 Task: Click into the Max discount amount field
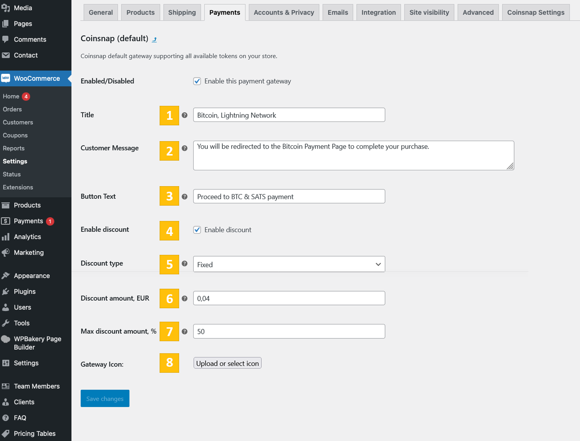(x=289, y=331)
